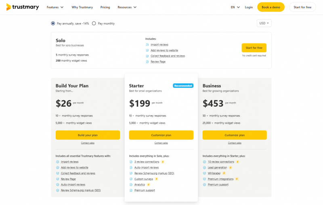Image resolution: width=323 pixels, height=205 pixels.
Task: Open Premium support link in Starter
Action: click(145, 191)
